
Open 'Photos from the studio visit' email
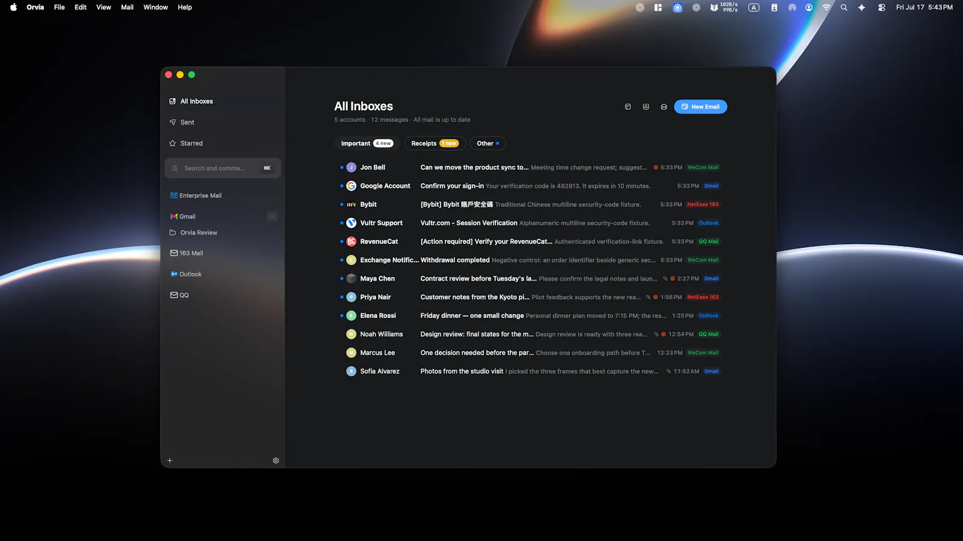(x=462, y=371)
